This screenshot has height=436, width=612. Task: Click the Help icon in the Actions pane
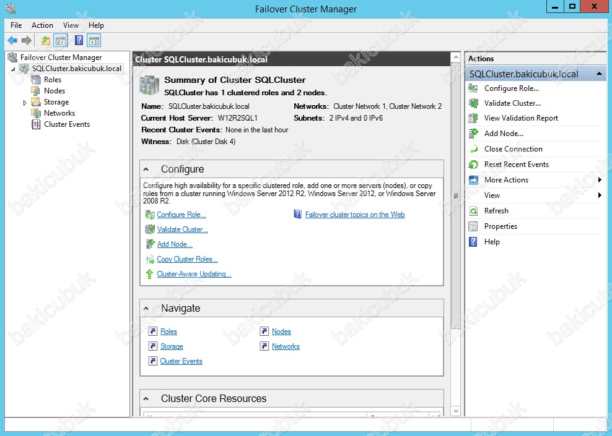[x=473, y=242]
